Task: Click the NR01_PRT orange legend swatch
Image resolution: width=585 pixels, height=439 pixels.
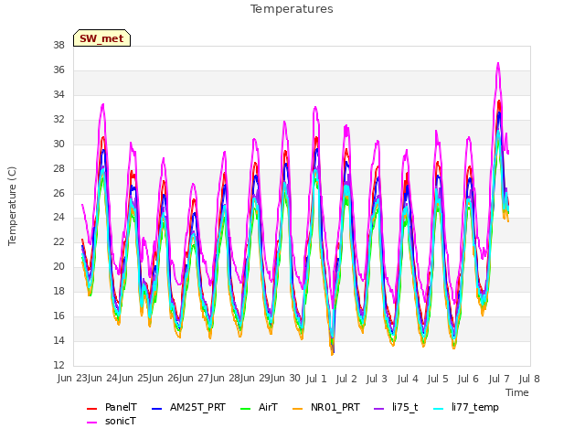Action: pos(297,409)
